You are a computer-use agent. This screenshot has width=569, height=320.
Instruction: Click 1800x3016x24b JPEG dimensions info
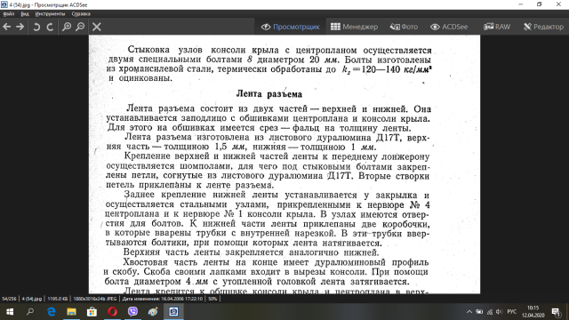coord(95,299)
